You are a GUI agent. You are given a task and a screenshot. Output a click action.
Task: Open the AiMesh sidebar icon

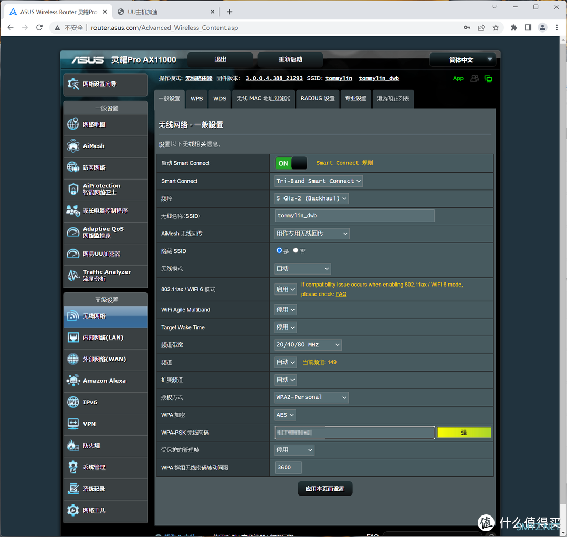click(73, 146)
